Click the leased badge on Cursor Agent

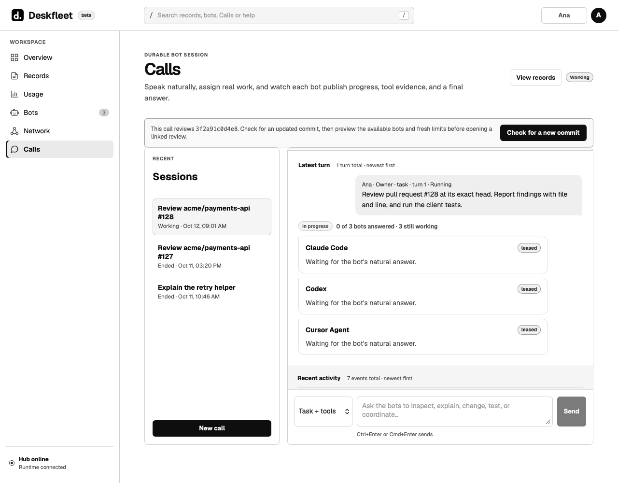tap(529, 330)
